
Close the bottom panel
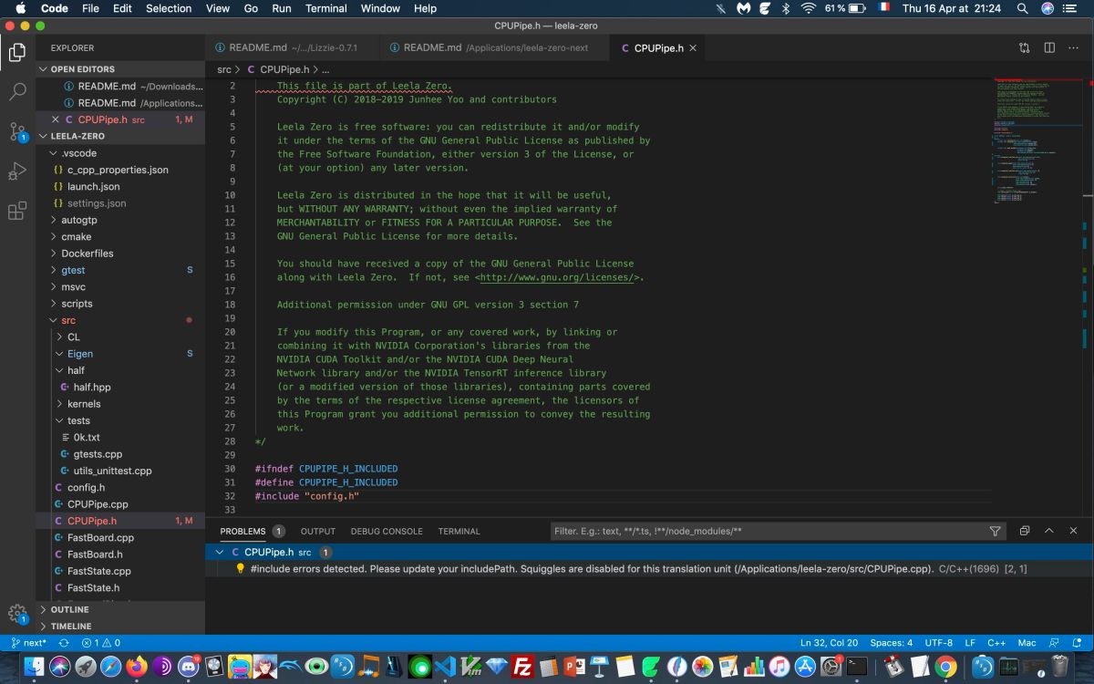(1073, 531)
